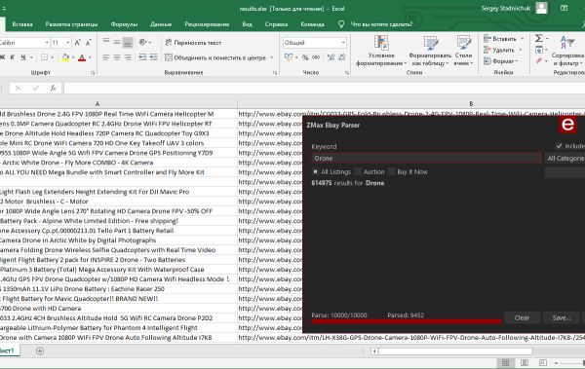Add a new sheet with the plus icon
Image resolution: width=585 pixels, height=369 pixels.
(x=40, y=351)
